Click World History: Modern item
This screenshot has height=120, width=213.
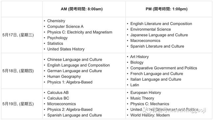[x=150, y=115]
